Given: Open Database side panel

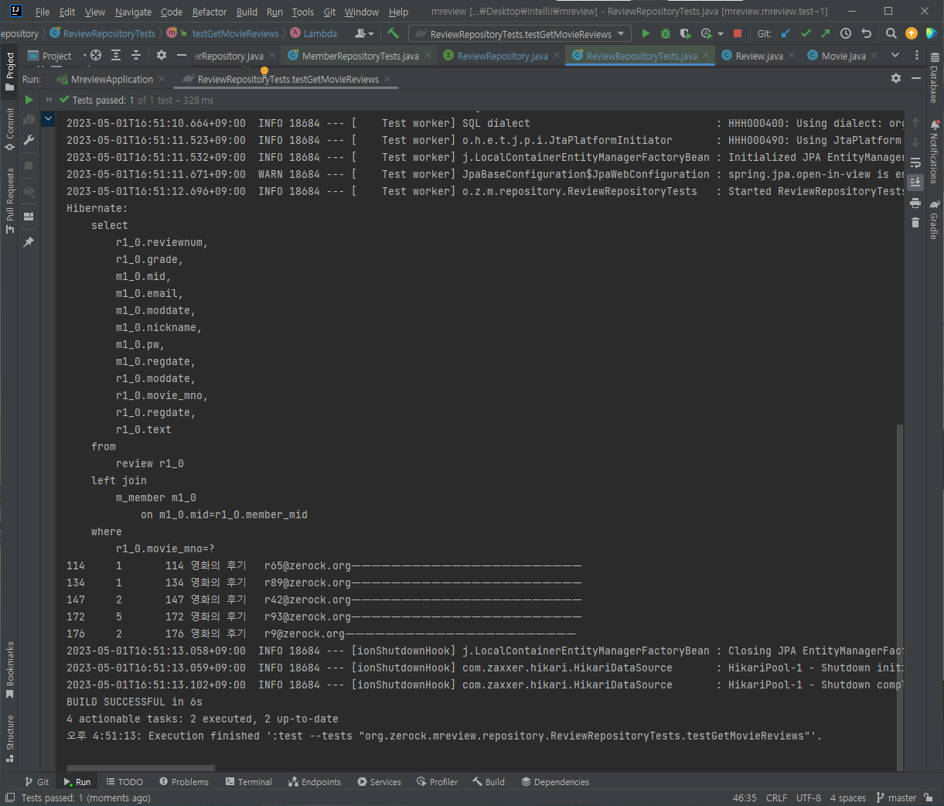Looking at the screenshot, I should 934,78.
